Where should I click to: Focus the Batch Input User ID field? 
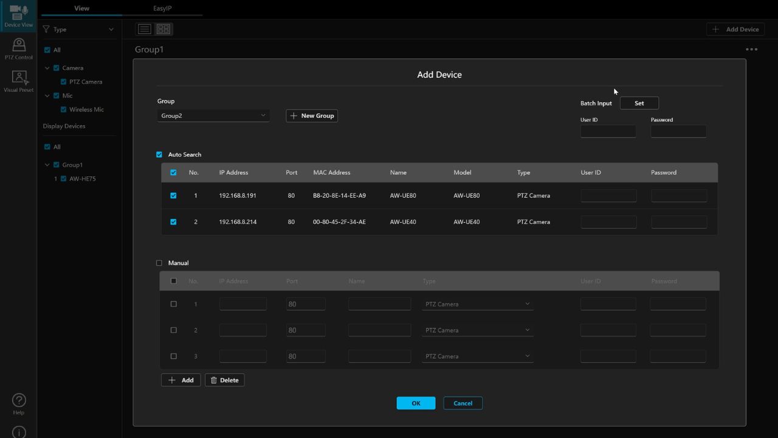[608, 131]
